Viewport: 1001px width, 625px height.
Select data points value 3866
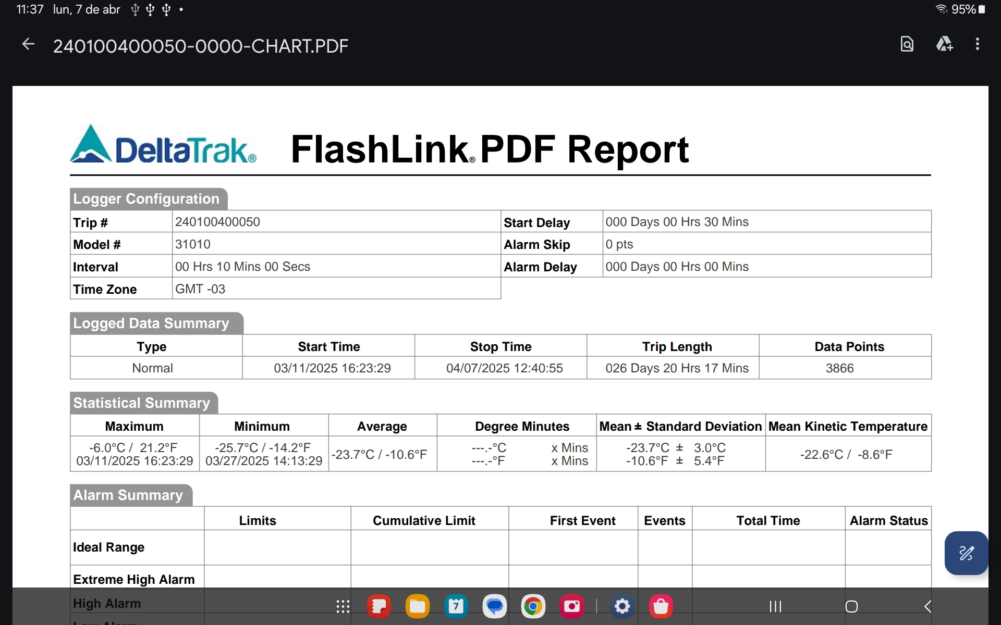[x=839, y=368]
